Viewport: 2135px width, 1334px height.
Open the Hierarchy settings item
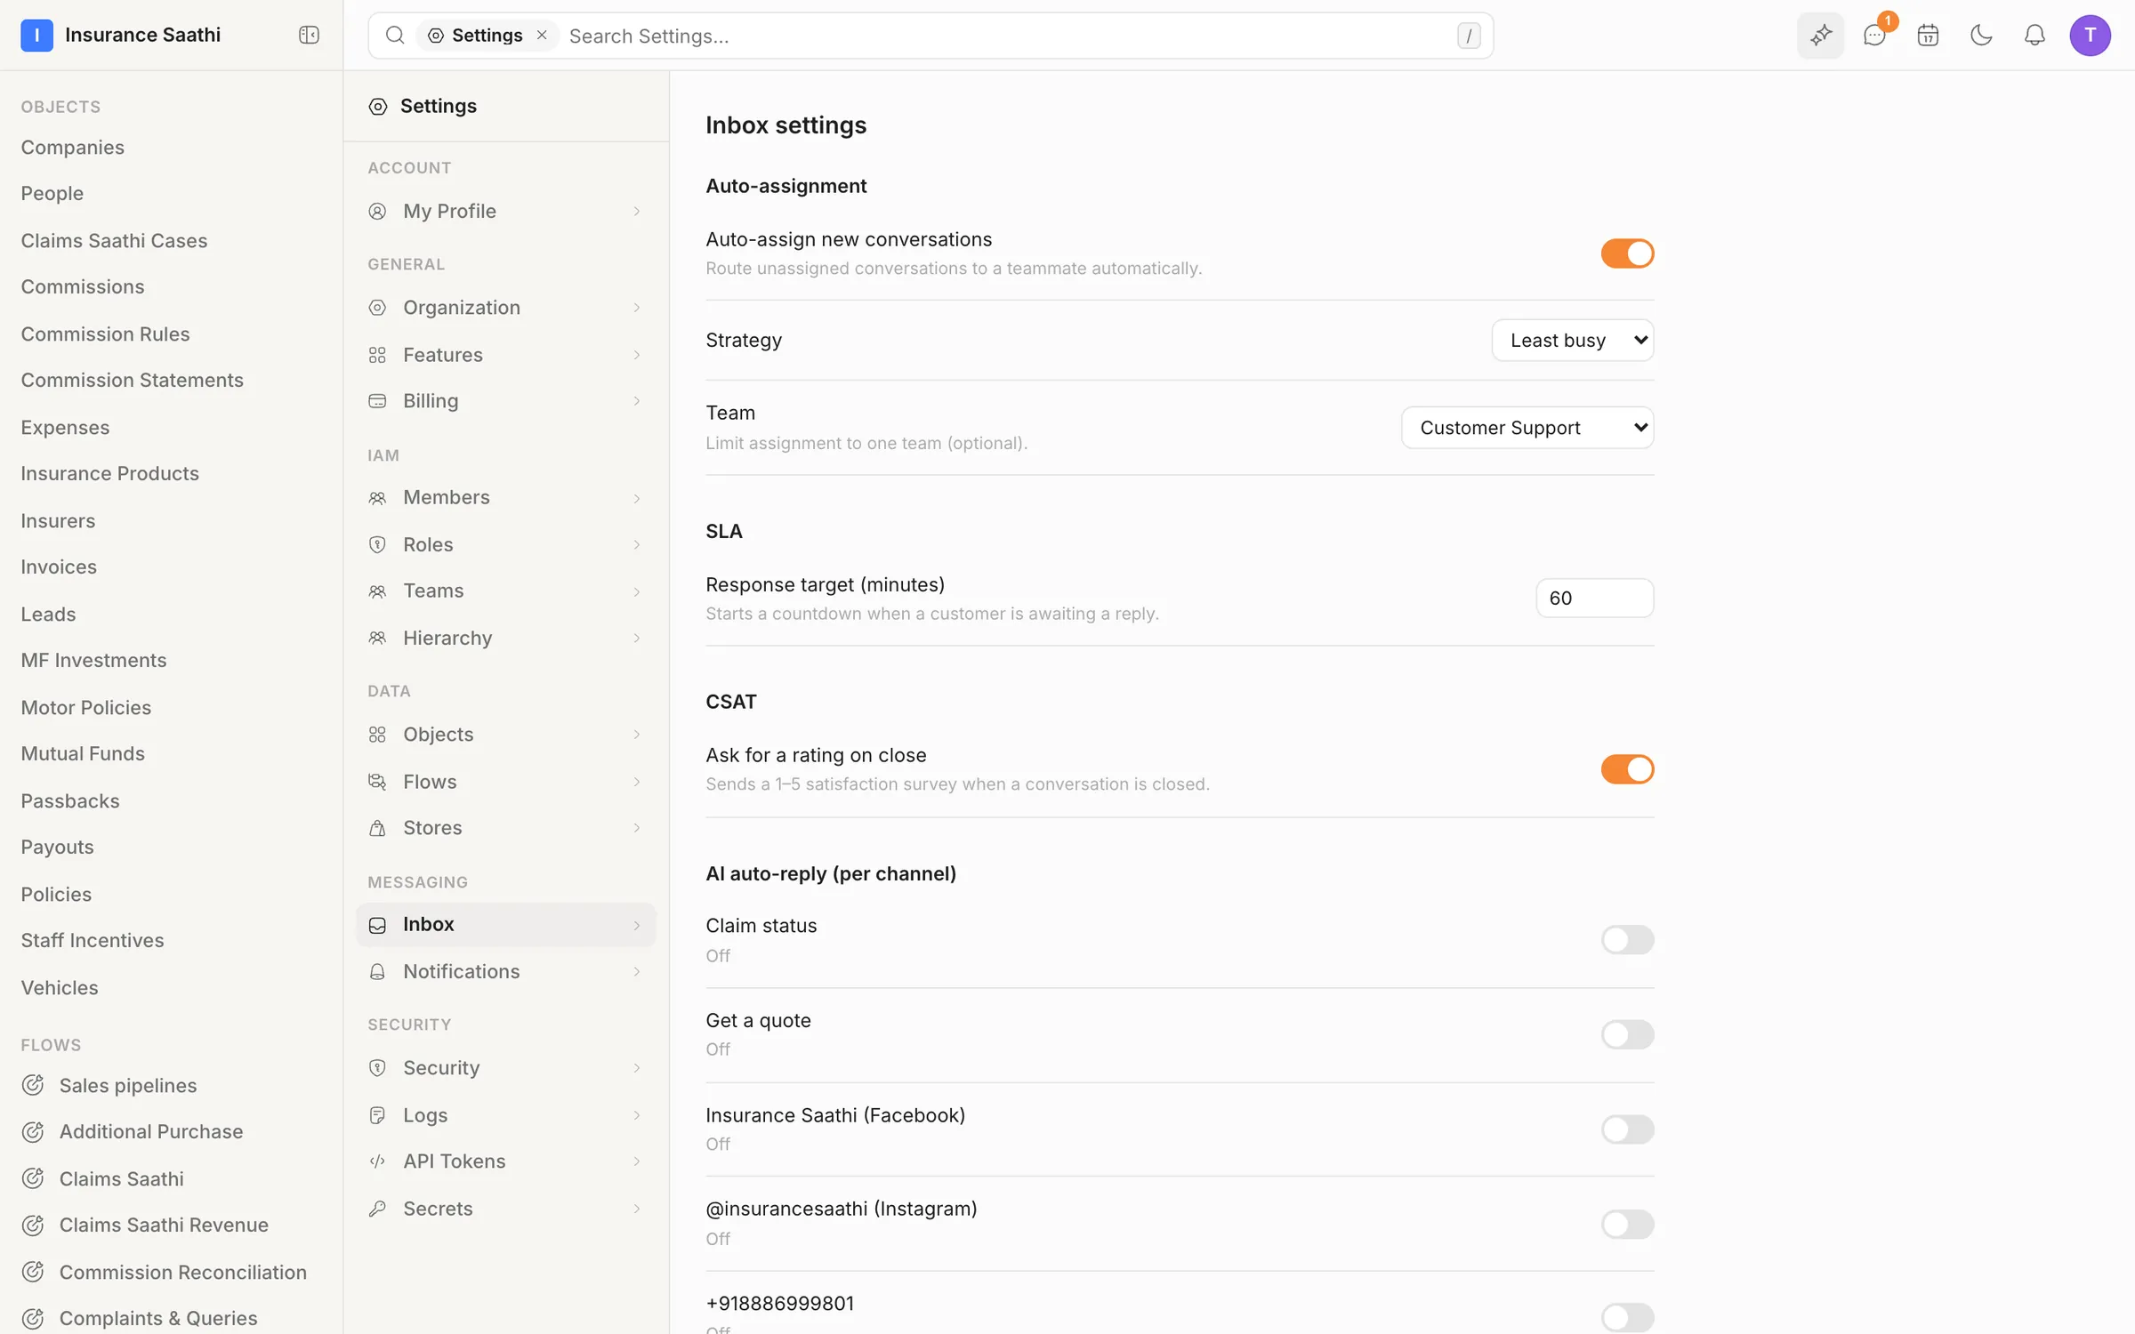pos(505,638)
